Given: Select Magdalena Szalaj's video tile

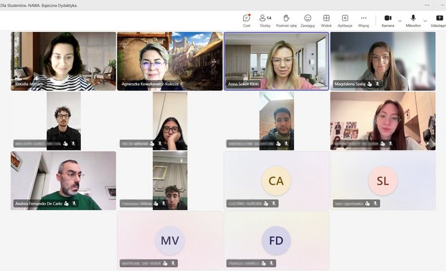Looking at the screenshot, I should click(x=383, y=61).
